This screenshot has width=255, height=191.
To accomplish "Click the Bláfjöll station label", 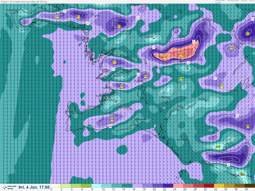I will click(112, 114).
